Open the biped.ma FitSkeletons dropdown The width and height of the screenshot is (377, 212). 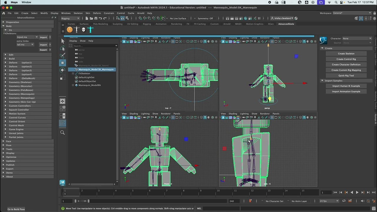(x=27, y=37)
